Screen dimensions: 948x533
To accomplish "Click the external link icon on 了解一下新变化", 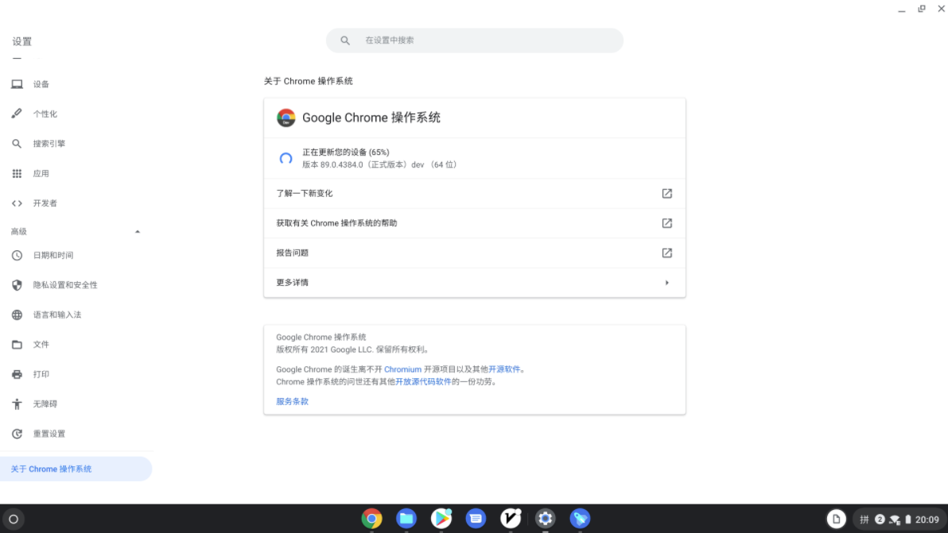I will [x=667, y=193].
